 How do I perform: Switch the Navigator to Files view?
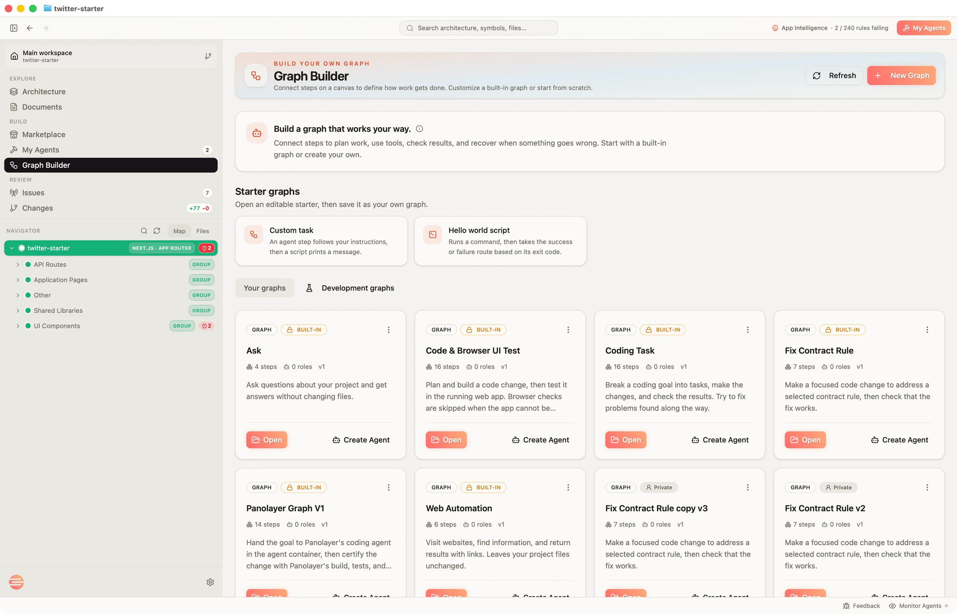point(203,231)
